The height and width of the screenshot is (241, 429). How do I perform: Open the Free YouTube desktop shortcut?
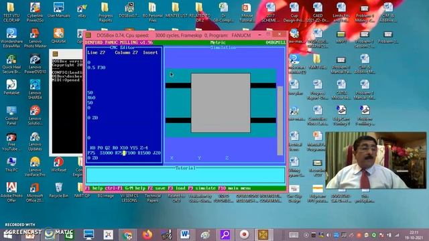click(x=11, y=141)
